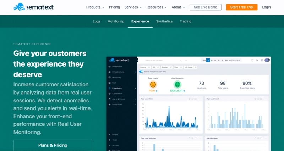Screen dimensions: 284x151
Task: Click the See Live Demo button
Action: point(206,7)
